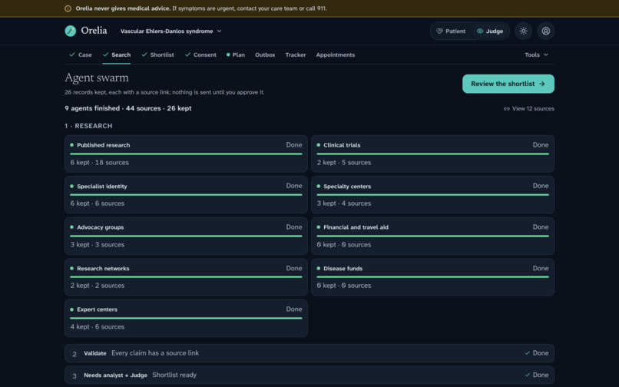Click the Validate row Done checkmark
This screenshot has width=619, height=387.
pyautogui.click(x=528, y=353)
